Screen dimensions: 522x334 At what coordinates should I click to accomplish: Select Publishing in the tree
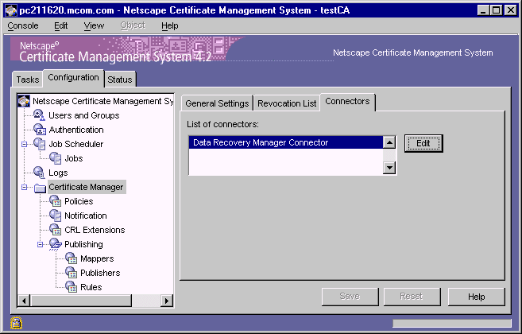pyautogui.click(x=83, y=244)
